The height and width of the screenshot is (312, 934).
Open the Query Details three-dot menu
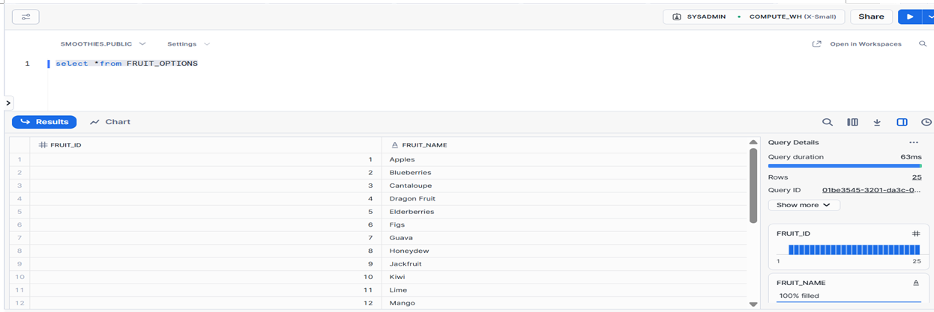click(913, 142)
